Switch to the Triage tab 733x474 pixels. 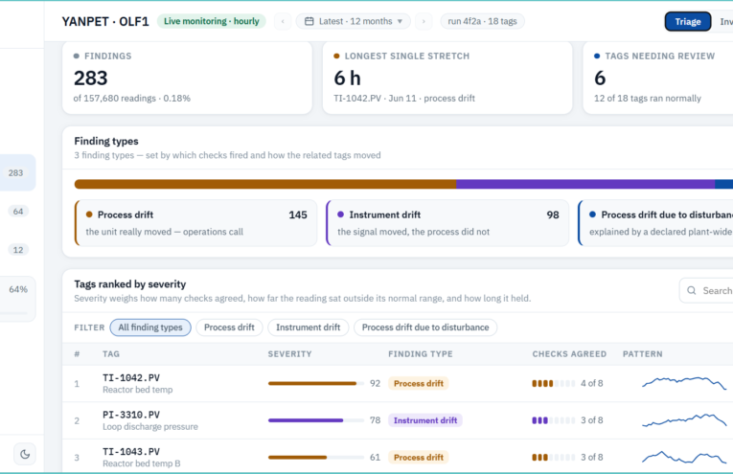coord(688,21)
